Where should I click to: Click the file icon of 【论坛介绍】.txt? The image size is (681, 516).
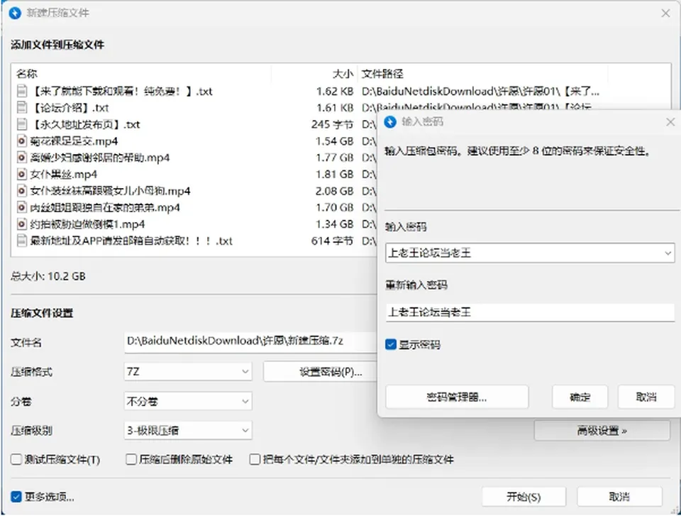pos(22,107)
